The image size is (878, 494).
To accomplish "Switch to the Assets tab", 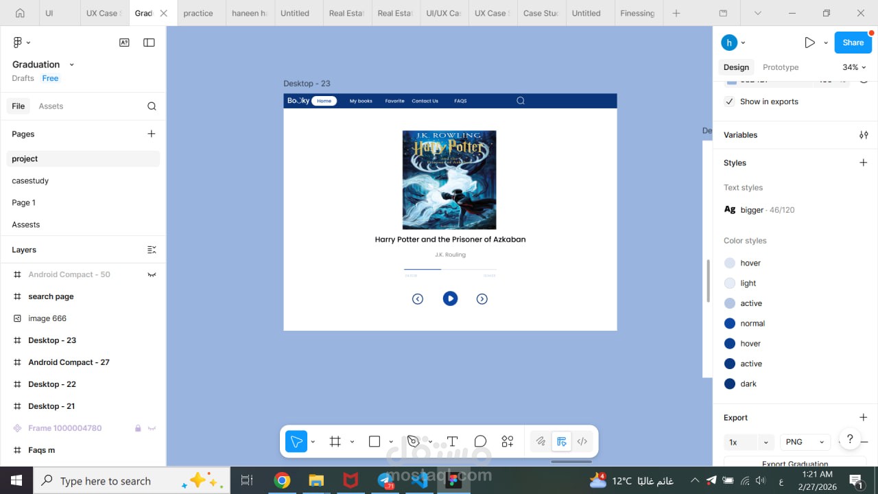I will pyautogui.click(x=51, y=106).
